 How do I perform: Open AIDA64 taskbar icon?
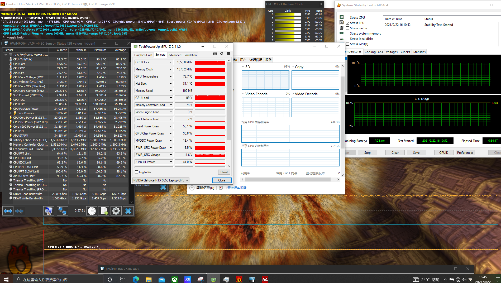(265, 279)
